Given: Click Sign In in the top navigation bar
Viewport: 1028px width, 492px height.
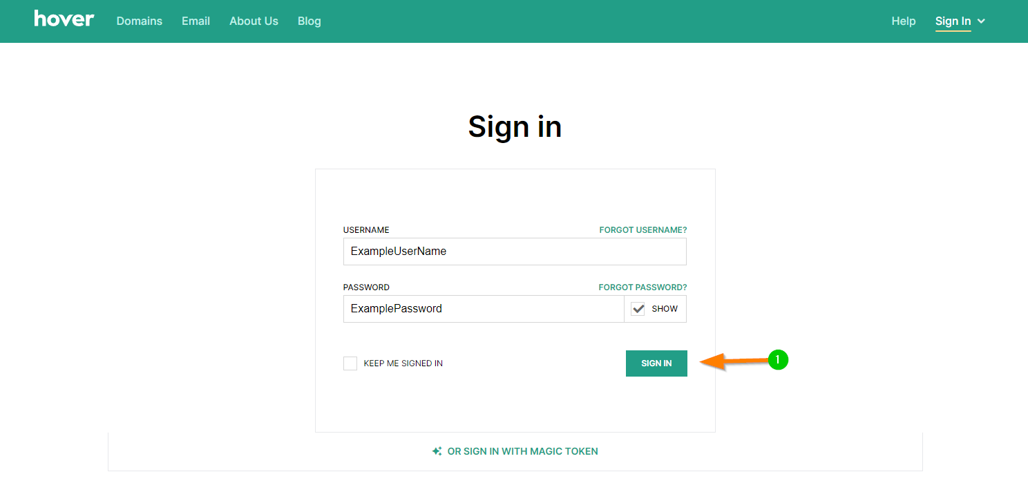Looking at the screenshot, I should coord(953,21).
